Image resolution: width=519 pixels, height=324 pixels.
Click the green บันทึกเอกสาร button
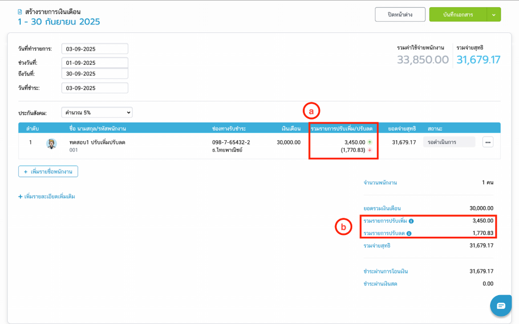click(458, 15)
